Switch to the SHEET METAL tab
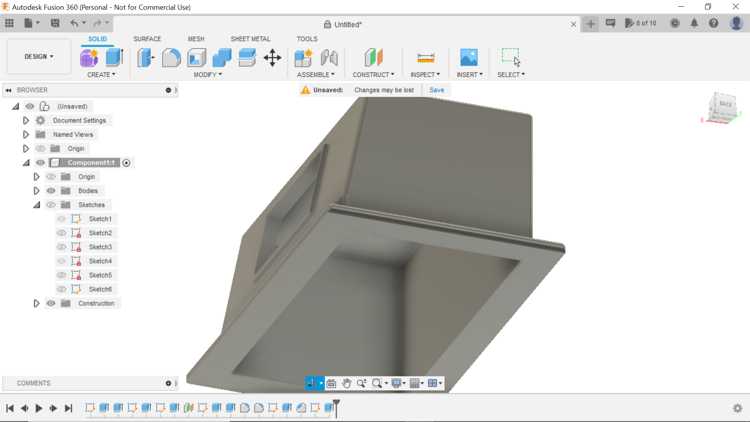Viewport: 750px width, 422px height. (x=250, y=39)
